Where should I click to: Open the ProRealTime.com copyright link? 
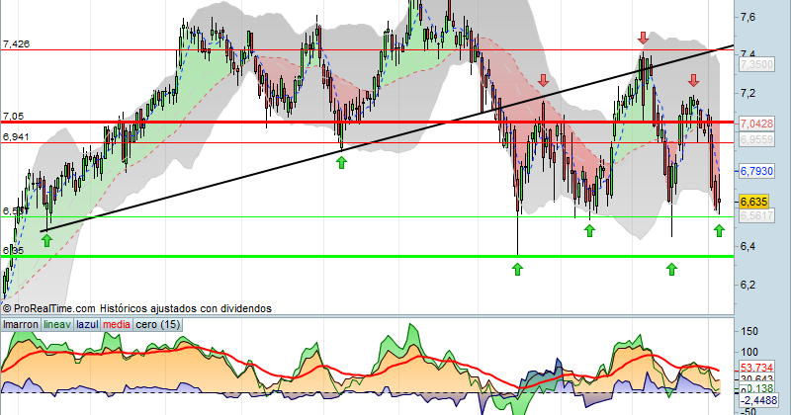48,308
